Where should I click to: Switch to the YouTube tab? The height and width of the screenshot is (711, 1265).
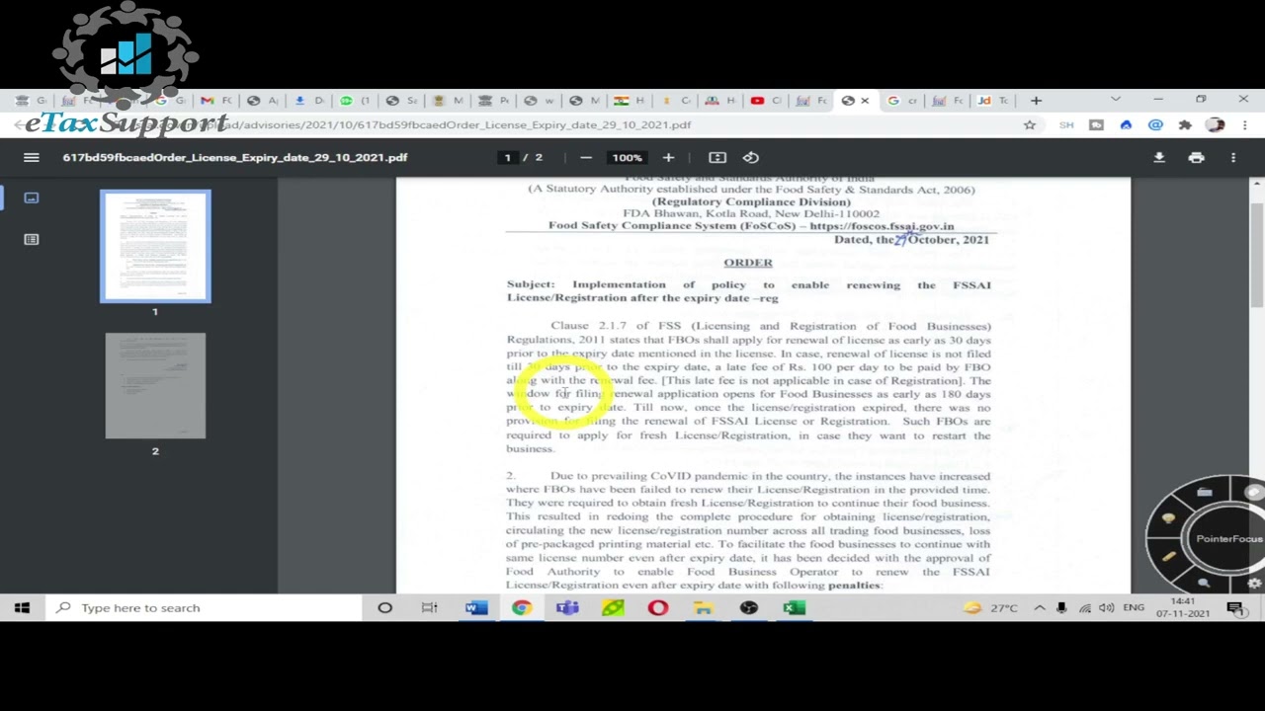click(x=765, y=100)
